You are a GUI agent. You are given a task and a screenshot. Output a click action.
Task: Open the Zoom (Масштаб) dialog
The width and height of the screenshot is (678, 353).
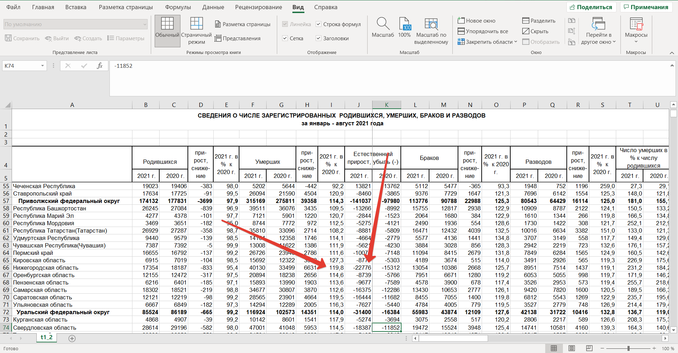click(x=383, y=28)
